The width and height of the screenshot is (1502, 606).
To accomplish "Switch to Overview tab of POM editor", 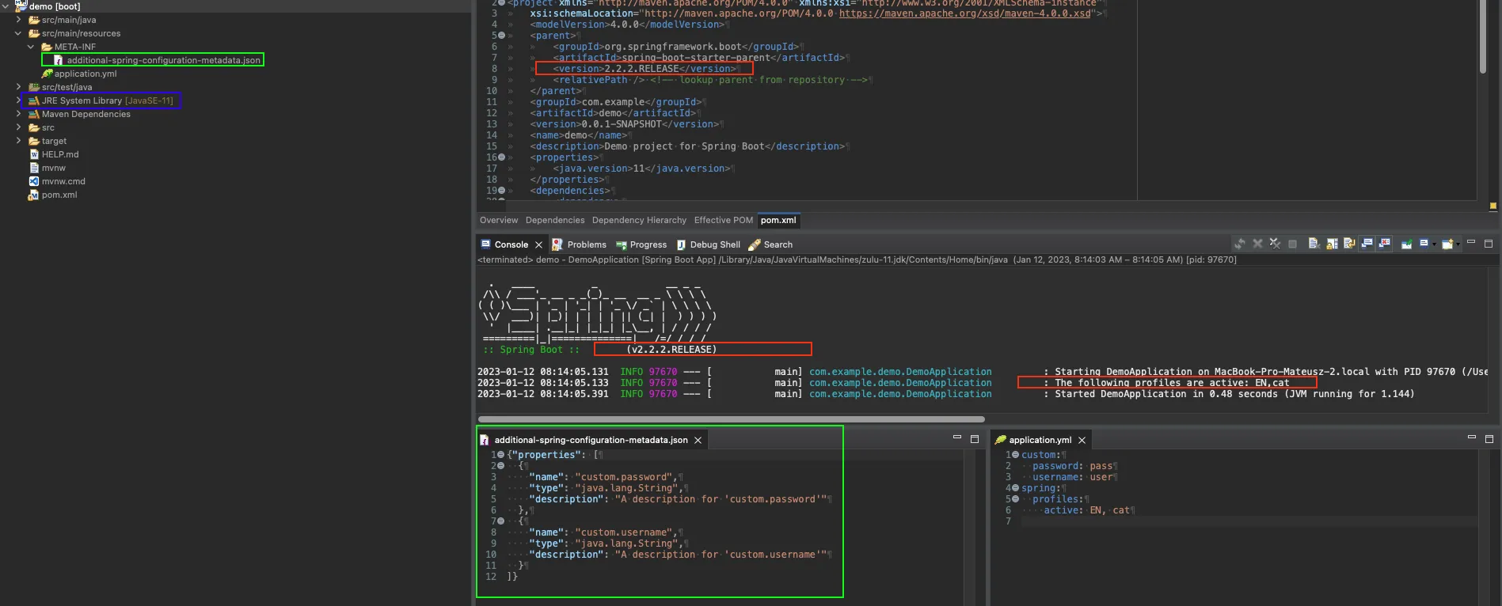I will coord(499,221).
